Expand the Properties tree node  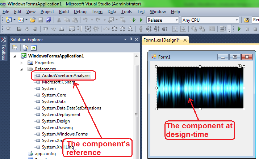22,63
